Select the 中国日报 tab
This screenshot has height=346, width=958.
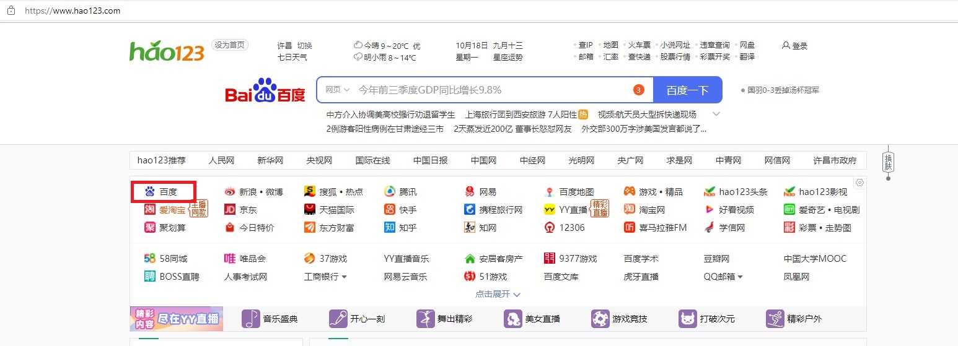(430, 160)
